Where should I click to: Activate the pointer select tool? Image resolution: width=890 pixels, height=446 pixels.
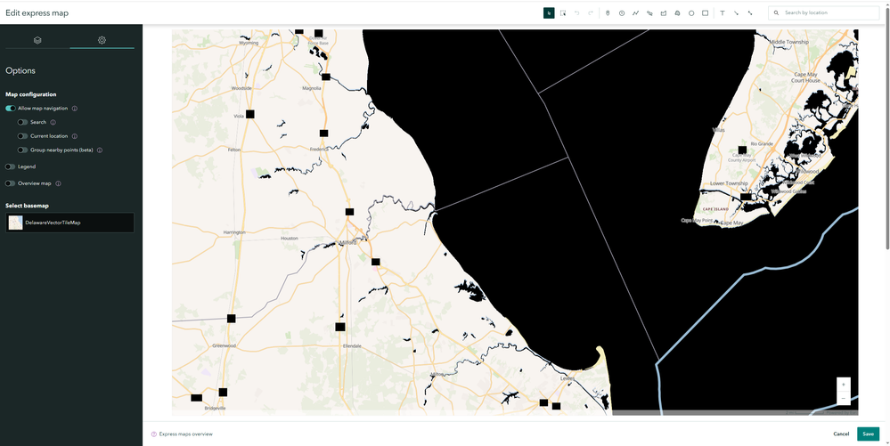click(549, 13)
